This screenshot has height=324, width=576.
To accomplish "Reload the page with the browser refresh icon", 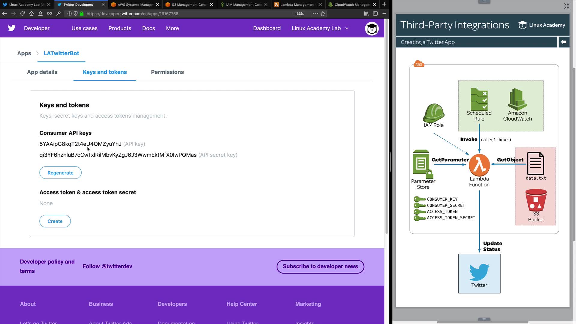I will [x=22, y=13].
